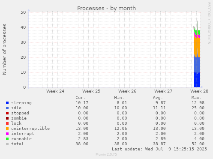Click the y-axis value 40
213x159 pixels.
point(23,27)
